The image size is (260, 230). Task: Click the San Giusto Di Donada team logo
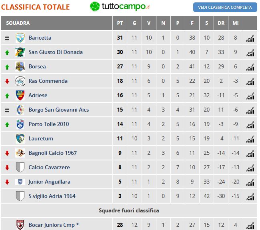click(x=20, y=52)
